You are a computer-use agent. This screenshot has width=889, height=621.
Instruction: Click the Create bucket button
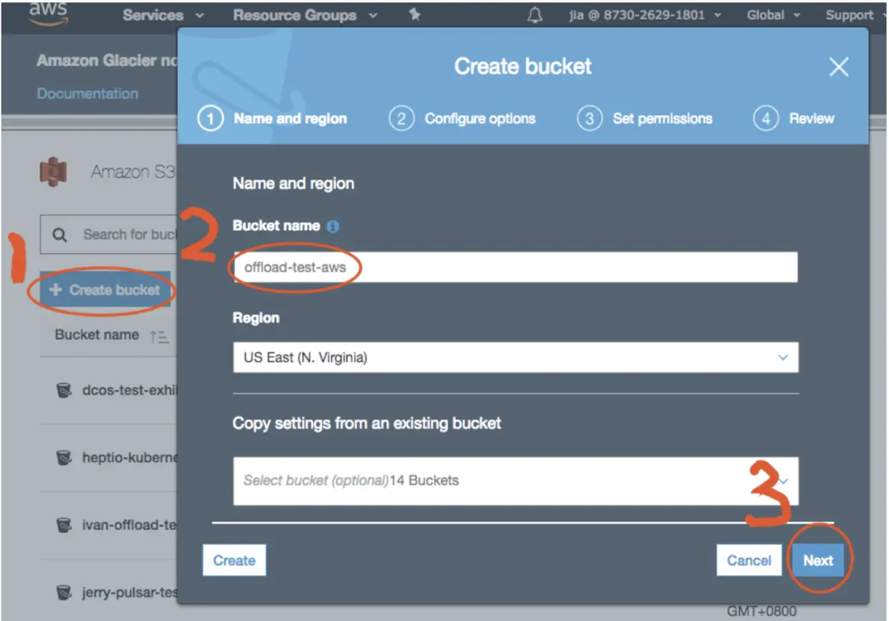coord(105,290)
